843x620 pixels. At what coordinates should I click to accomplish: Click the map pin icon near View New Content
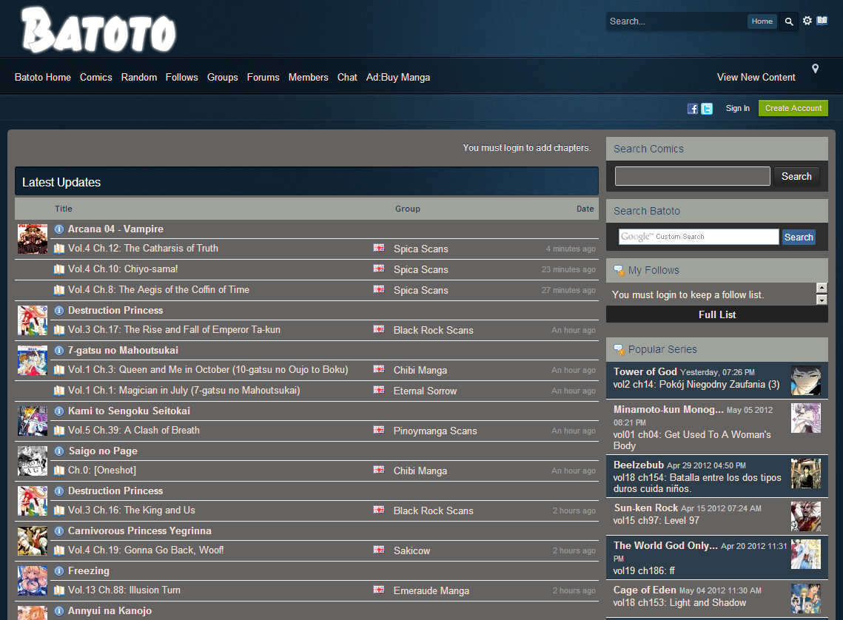(815, 68)
